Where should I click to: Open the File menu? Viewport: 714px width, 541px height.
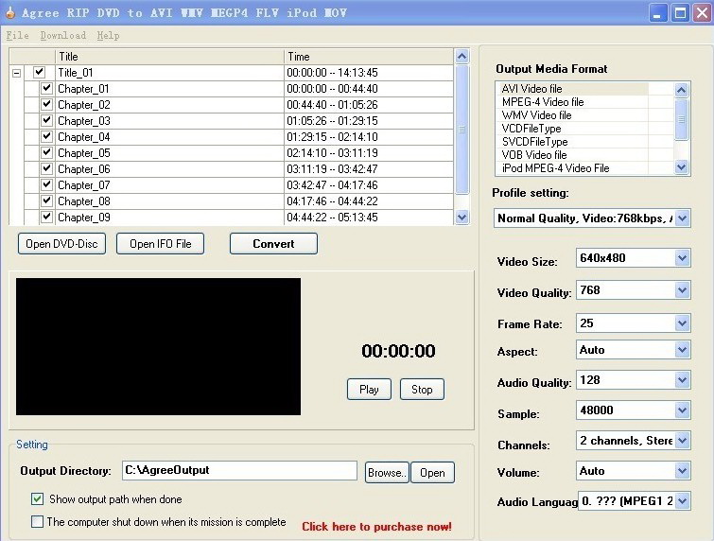click(x=17, y=36)
